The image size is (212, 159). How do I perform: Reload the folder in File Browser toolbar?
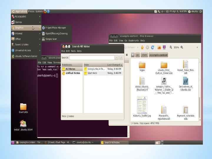pos(153,47)
